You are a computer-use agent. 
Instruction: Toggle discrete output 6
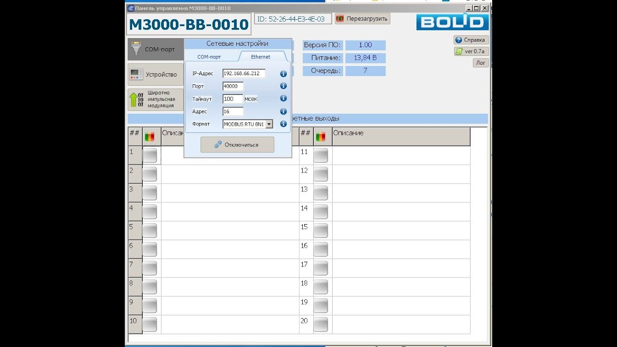150,249
